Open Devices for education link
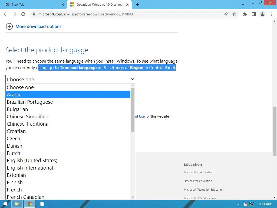Image resolution: width=277 pixels, height=208 pixels. [198, 181]
